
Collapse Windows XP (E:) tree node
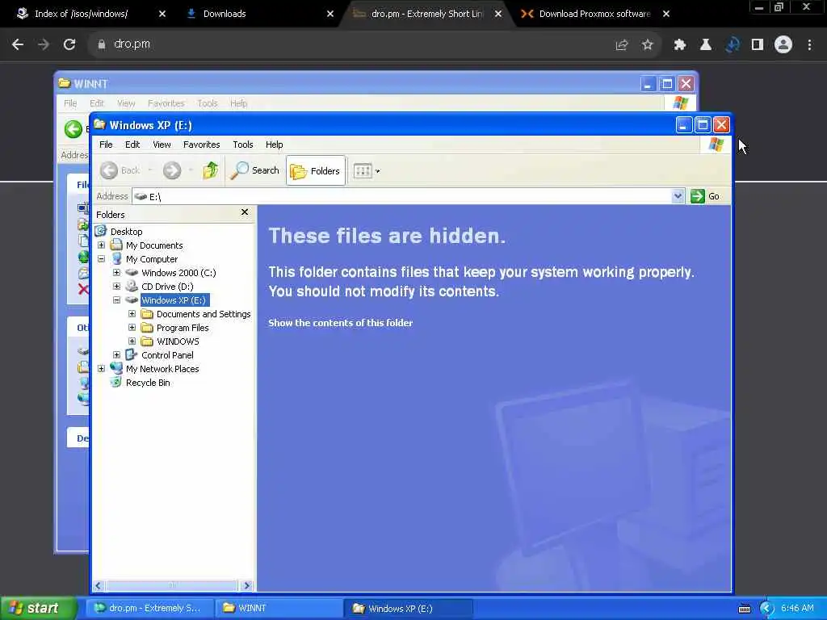point(116,300)
